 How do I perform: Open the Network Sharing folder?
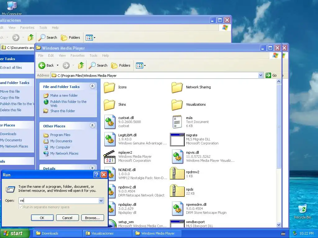[177, 87]
